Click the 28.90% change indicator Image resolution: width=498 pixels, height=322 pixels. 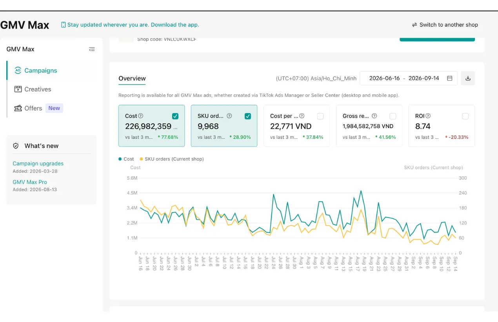pos(240,137)
